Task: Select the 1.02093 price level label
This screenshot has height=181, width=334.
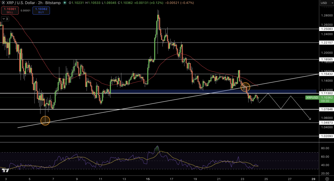Action: point(326,136)
